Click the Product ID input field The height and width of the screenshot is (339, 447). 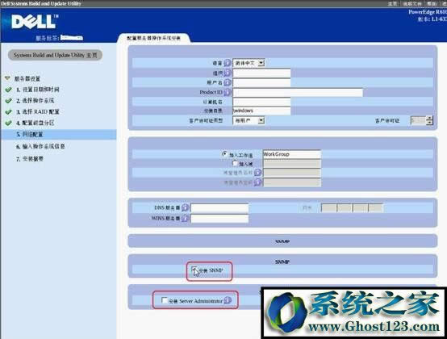coord(298,92)
